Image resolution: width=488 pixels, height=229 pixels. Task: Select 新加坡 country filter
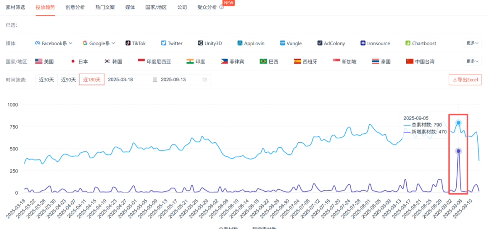pos(344,61)
